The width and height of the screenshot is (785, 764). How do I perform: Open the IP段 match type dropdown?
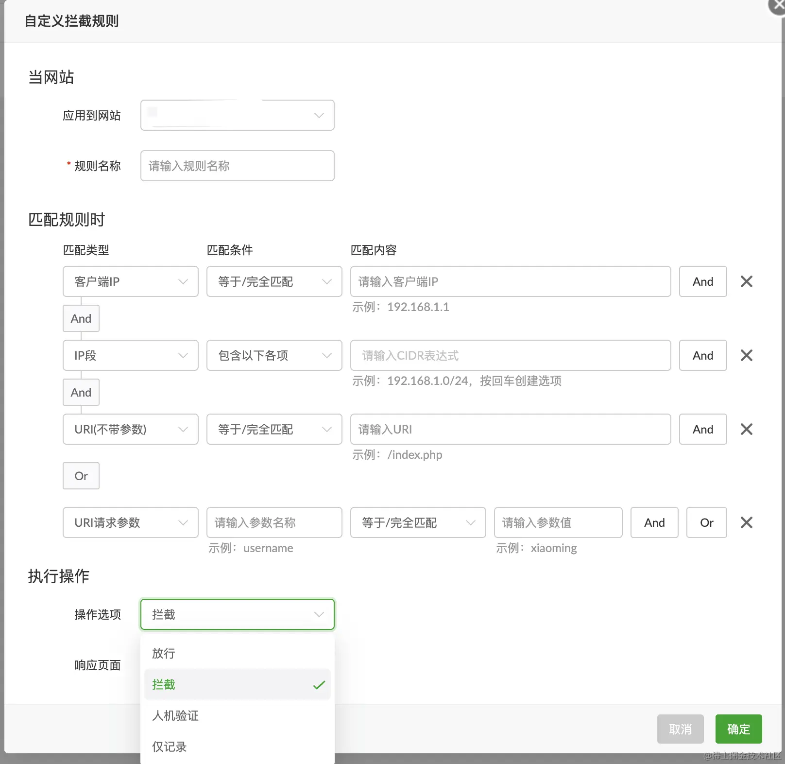131,355
